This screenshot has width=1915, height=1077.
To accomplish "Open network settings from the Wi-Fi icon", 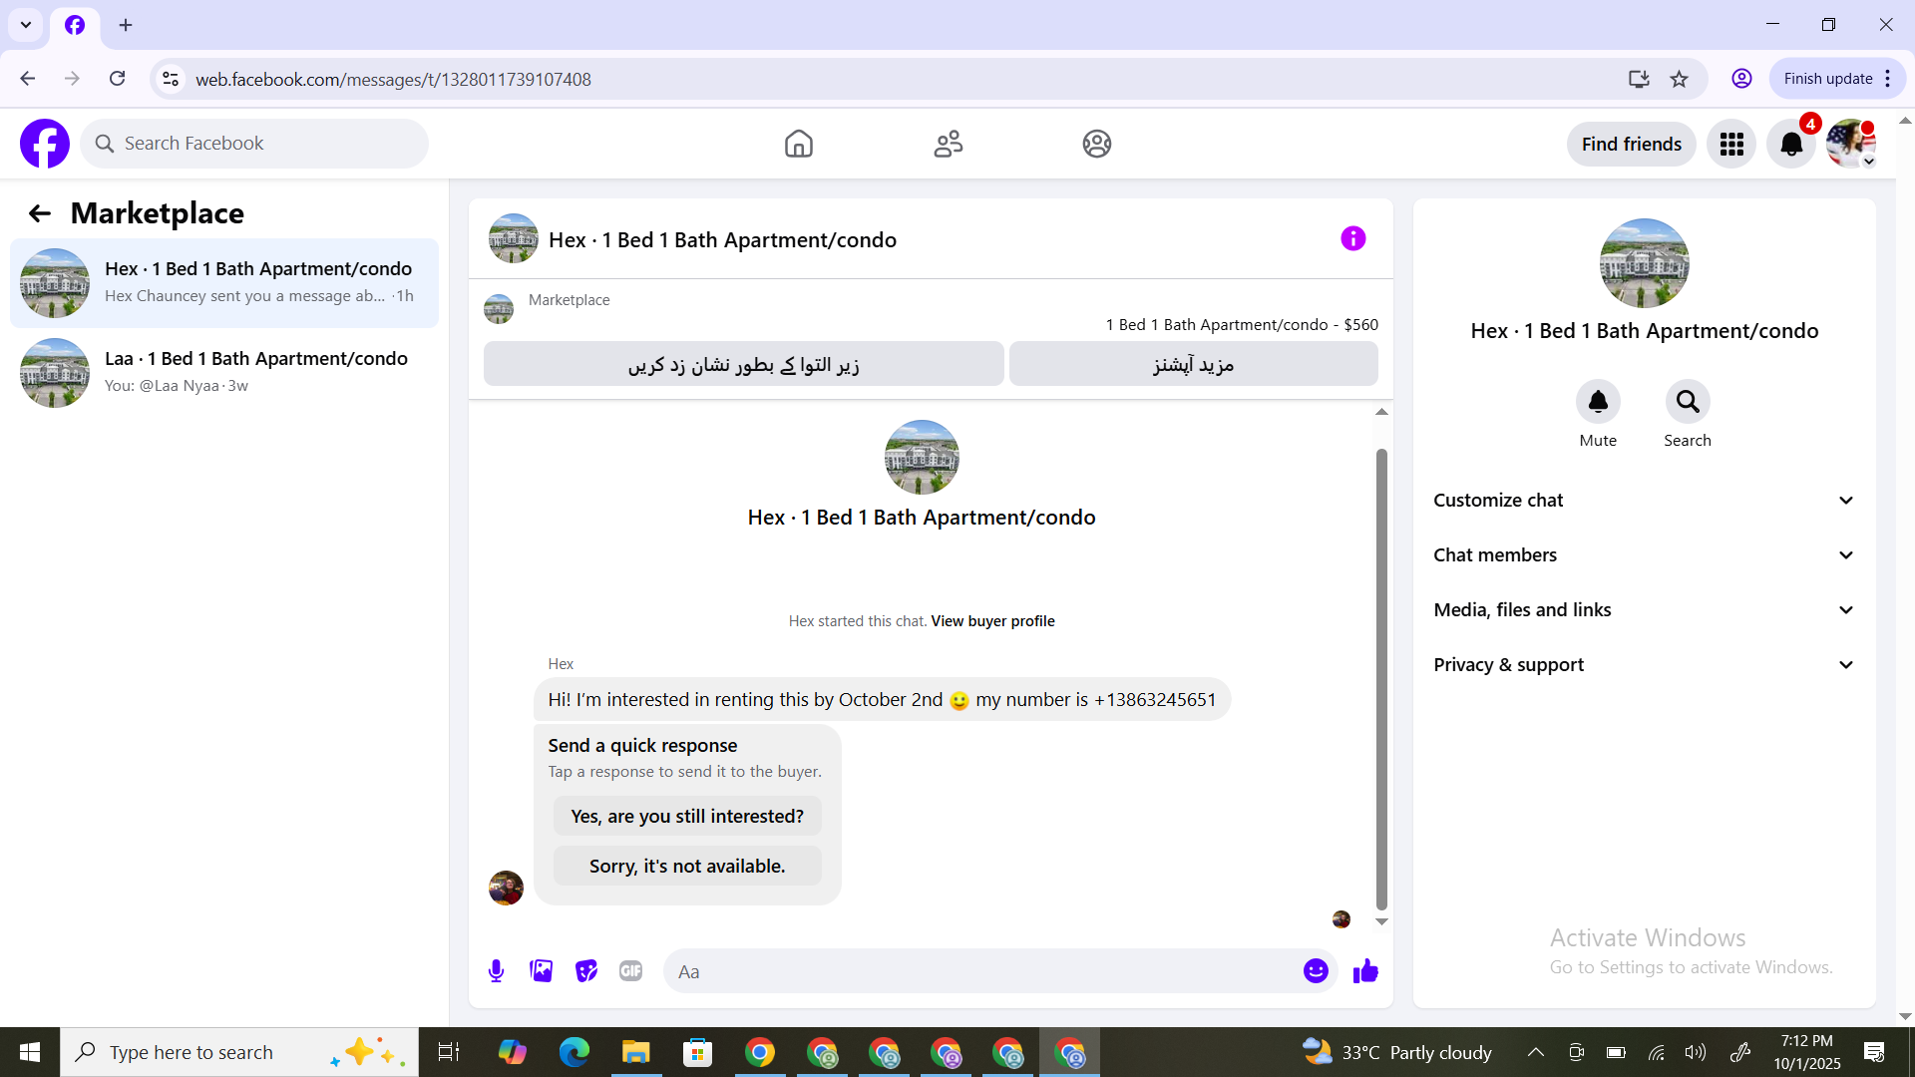I will tap(1656, 1052).
